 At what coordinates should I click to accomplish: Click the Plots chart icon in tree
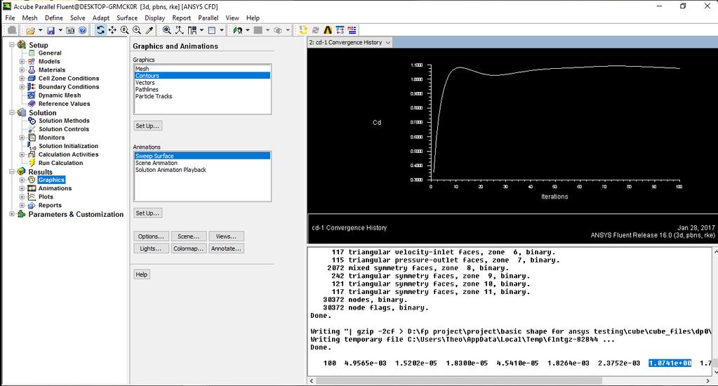[32, 197]
